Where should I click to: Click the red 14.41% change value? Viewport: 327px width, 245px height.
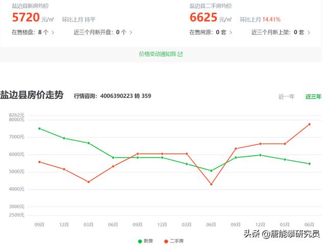(271, 19)
